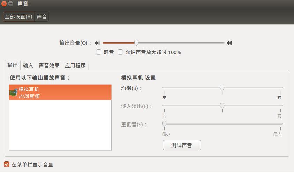Minimize the 声音 window

coord(11,3)
